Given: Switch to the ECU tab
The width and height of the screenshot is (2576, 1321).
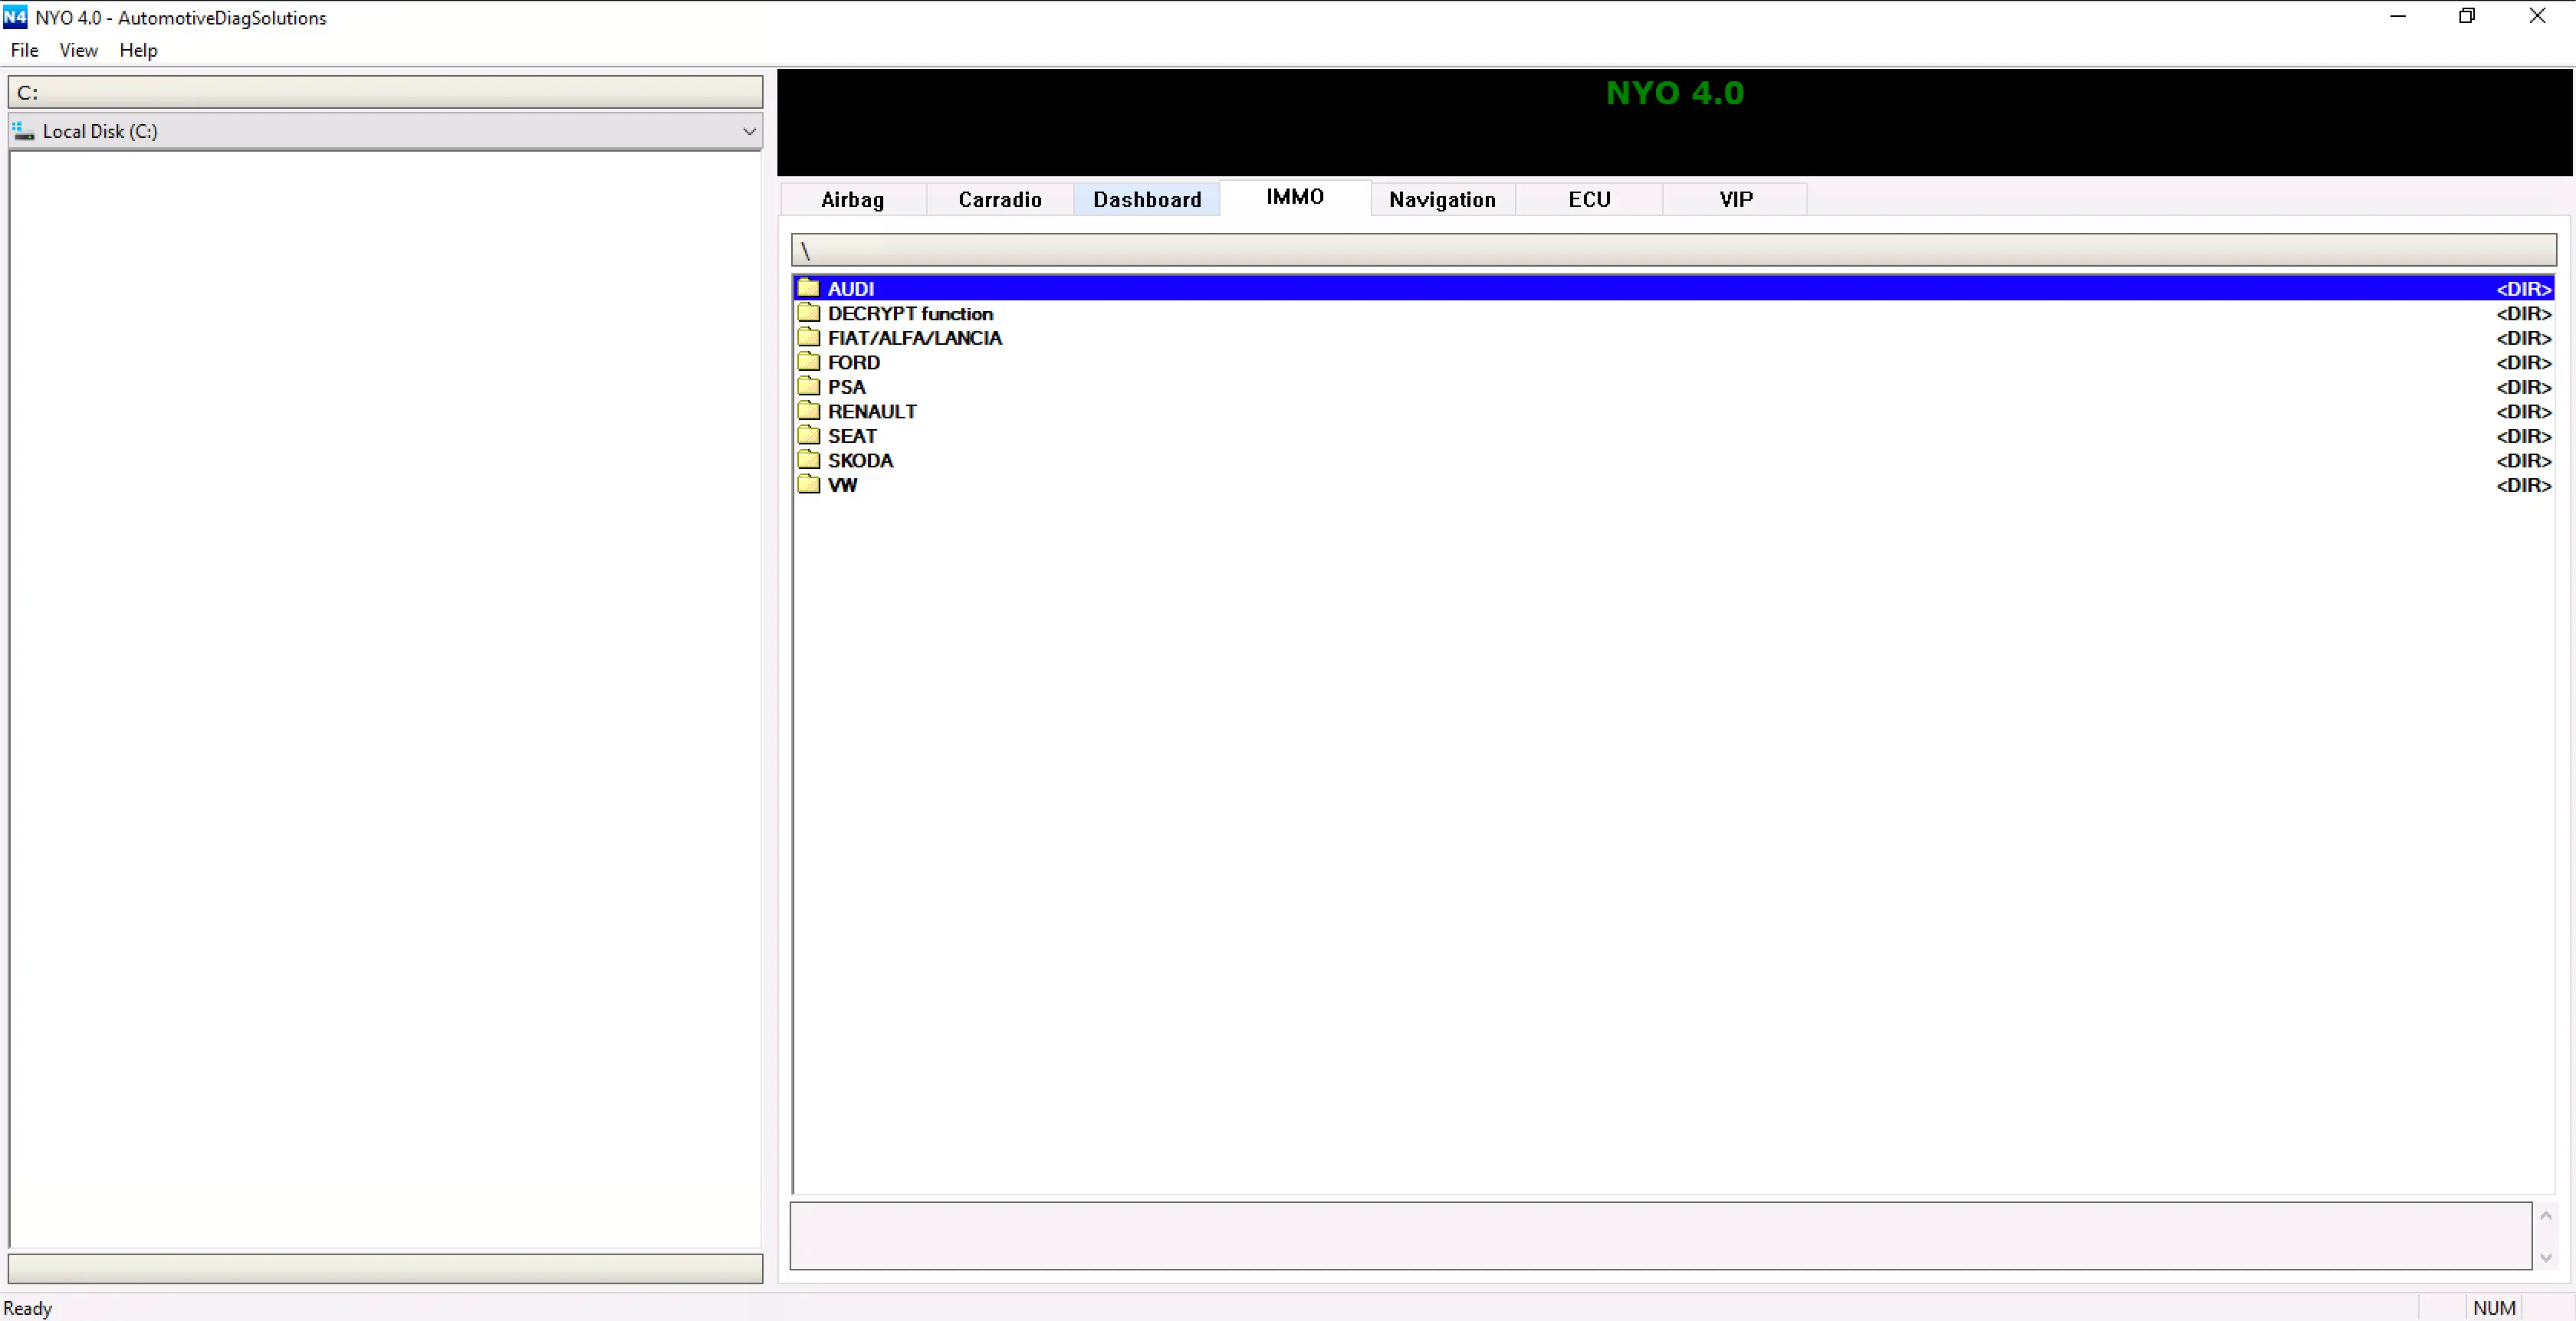Looking at the screenshot, I should (1588, 199).
